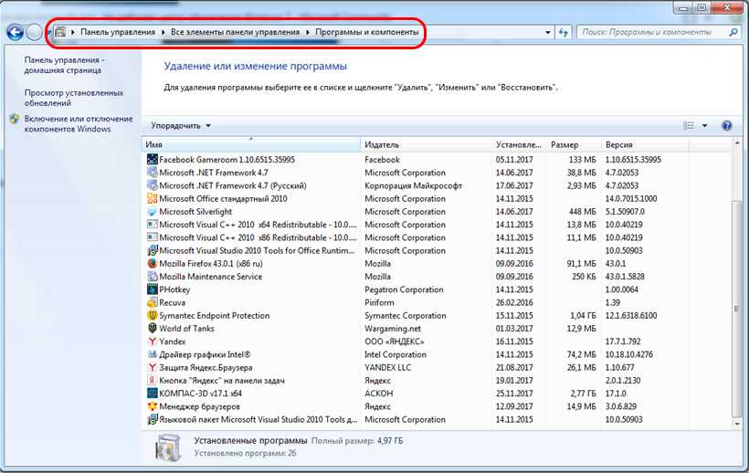Click the Менеджер браузеров icon
This screenshot has width=749, height=473.
point(152,406)
